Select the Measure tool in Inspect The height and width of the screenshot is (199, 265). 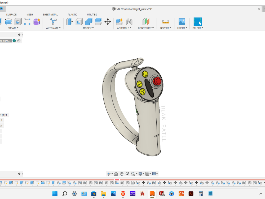[165, 22]
